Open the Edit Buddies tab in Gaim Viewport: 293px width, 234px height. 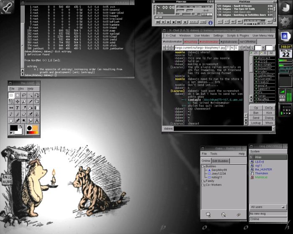[x=221, y=161]
